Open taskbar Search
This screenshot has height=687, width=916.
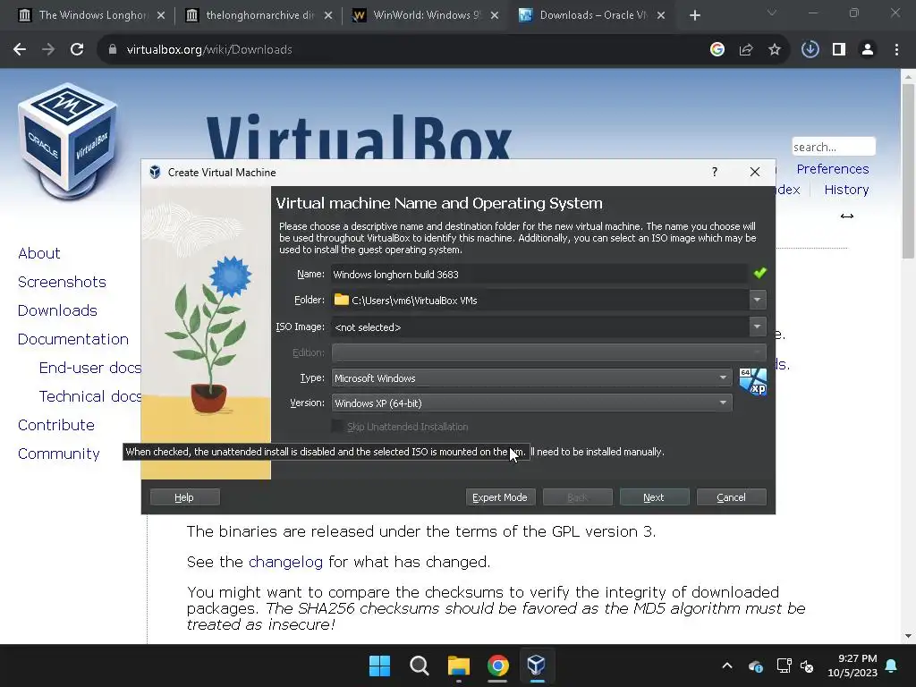(x=419, y=666)
